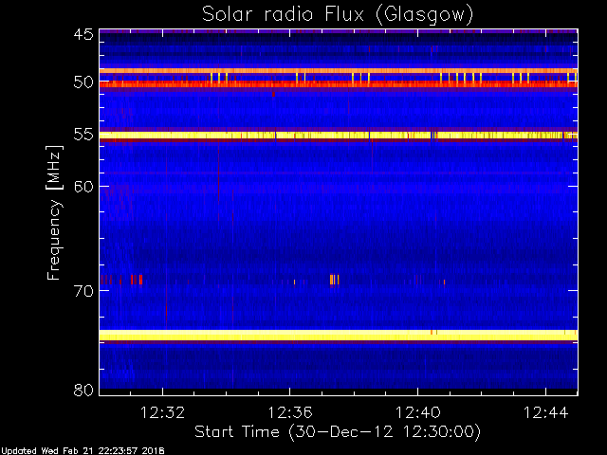Image resolution: width=607 pixels, height=455 pixels.
Task: Click the red-orange band at 50 MHz
Action: pyautogui.click(x=339, y=84)
